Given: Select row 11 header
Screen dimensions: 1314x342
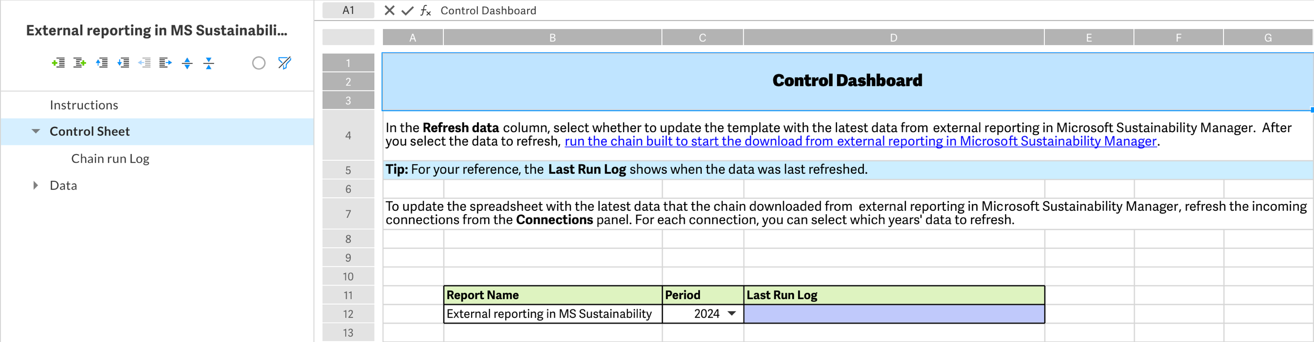Looking at the screenshot, I should (x=348, y=295).
